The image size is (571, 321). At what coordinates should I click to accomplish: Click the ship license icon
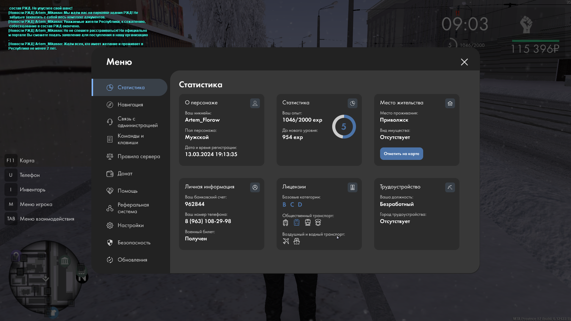[x=297, y=241]
